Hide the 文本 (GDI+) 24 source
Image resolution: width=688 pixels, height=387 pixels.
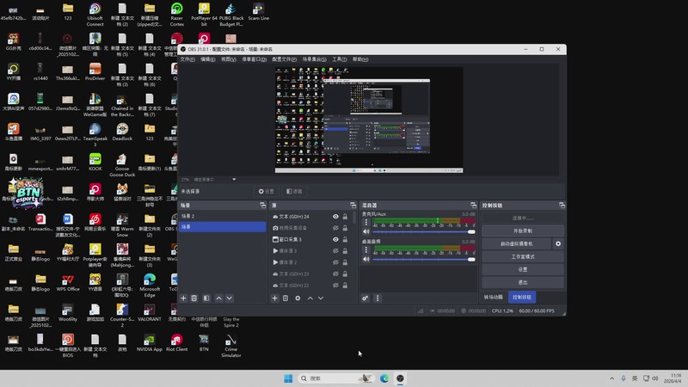click(335, 217)
